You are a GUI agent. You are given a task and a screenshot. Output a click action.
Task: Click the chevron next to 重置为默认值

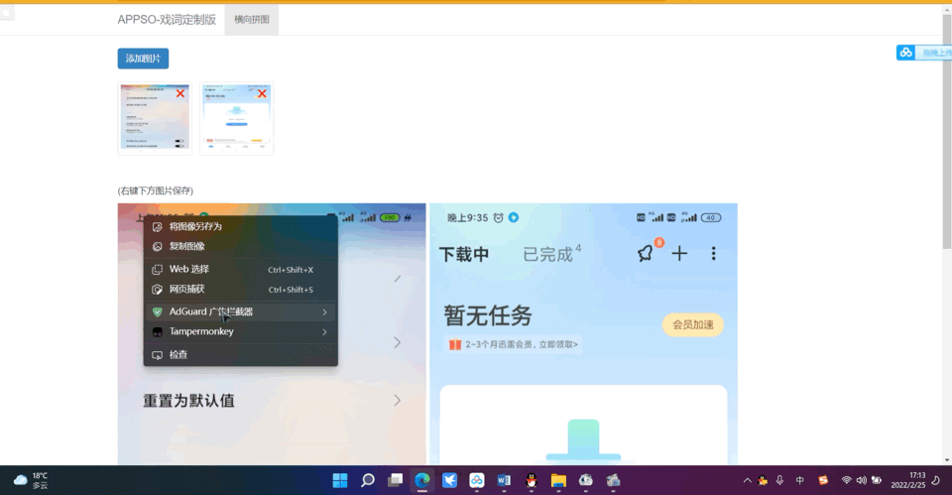397,400
